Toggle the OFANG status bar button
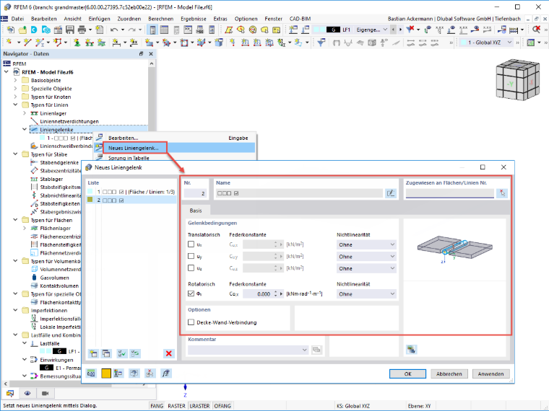The width and height of the screenshot is (549, 411). [x=222, y=406]
